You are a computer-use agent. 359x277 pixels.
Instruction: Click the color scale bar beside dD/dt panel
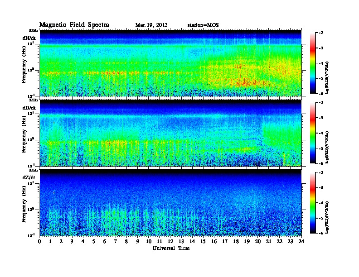click(x=313, y=133)
